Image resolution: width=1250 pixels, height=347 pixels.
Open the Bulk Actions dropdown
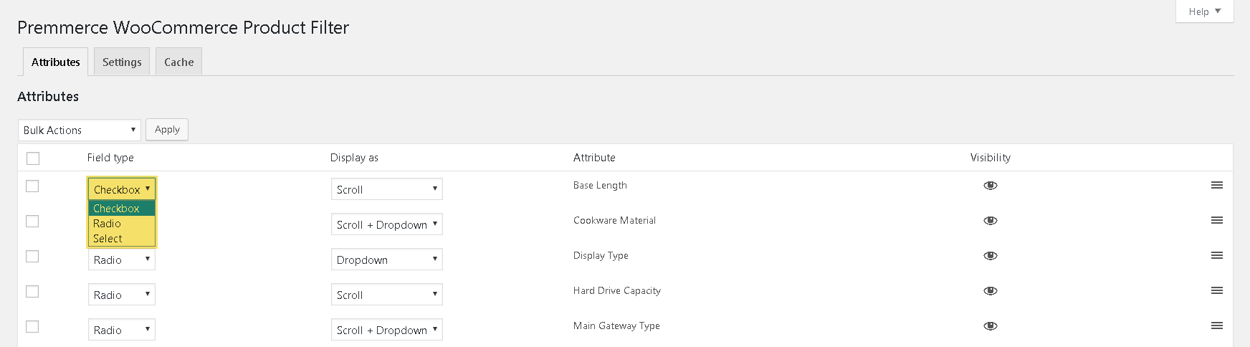point(80,130)
